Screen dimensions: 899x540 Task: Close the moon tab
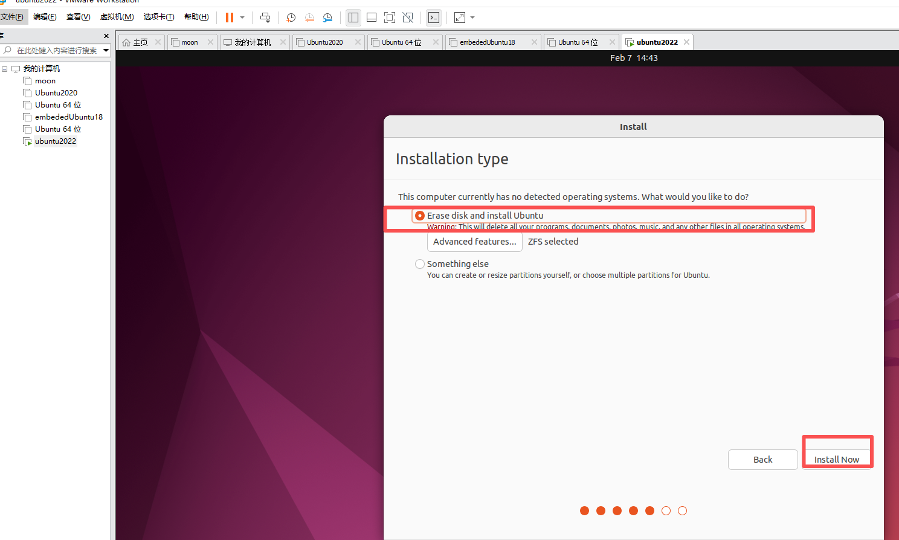tap(210, 42)
